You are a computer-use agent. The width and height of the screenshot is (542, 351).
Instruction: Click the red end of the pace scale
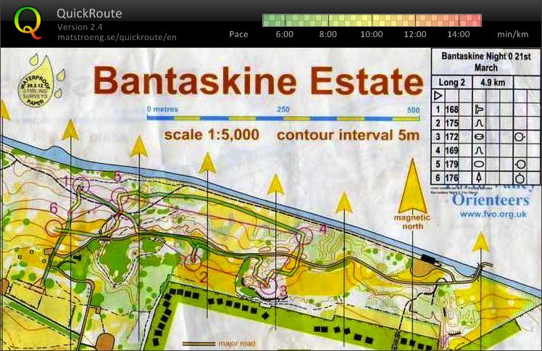[x=471, y=20]
